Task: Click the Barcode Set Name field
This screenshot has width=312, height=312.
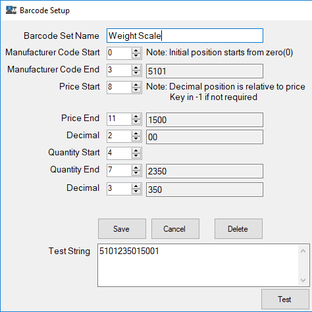Action: (x=185, y=36)
